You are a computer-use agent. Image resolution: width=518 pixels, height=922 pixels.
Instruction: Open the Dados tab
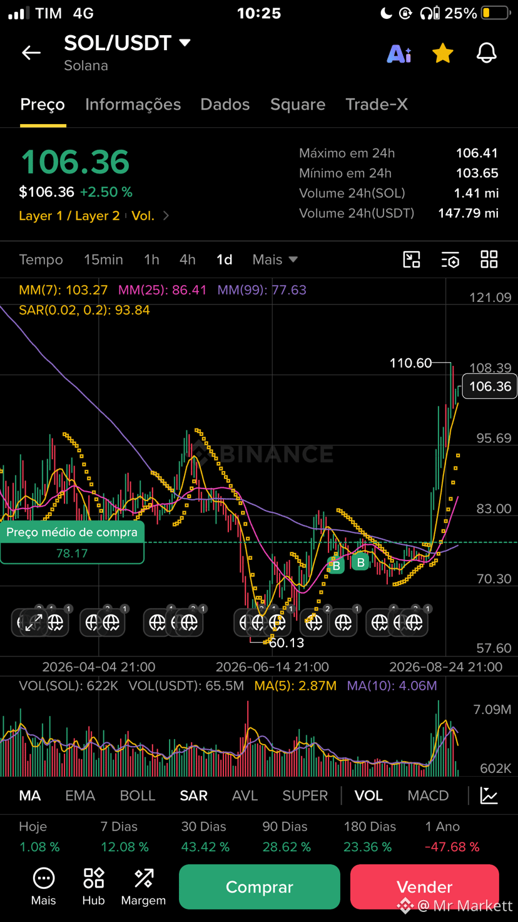tap(225, 105)
